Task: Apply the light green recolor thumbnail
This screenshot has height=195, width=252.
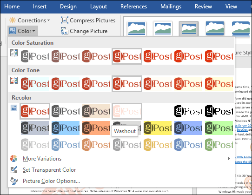Action: tap(219, 145)
